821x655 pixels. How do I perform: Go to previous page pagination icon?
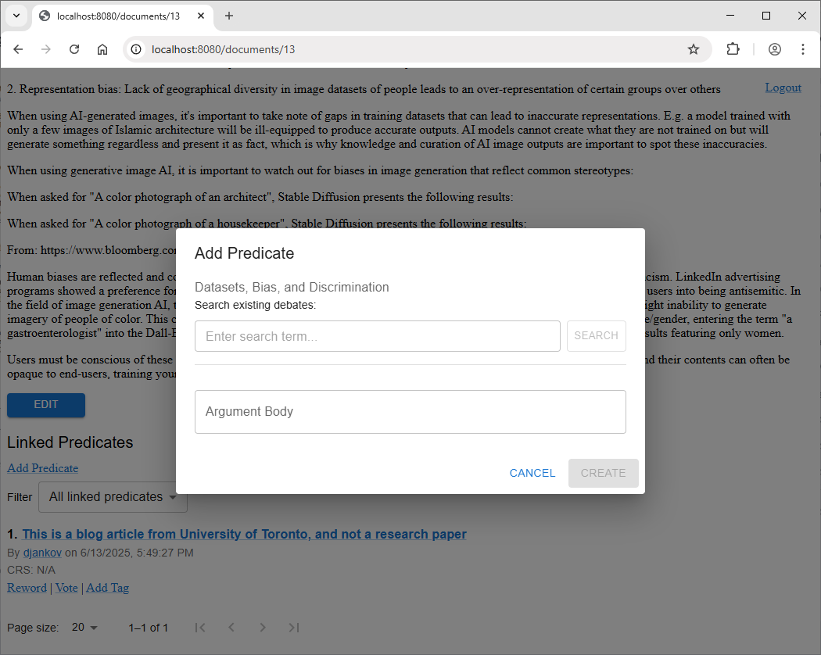(231, 627)
